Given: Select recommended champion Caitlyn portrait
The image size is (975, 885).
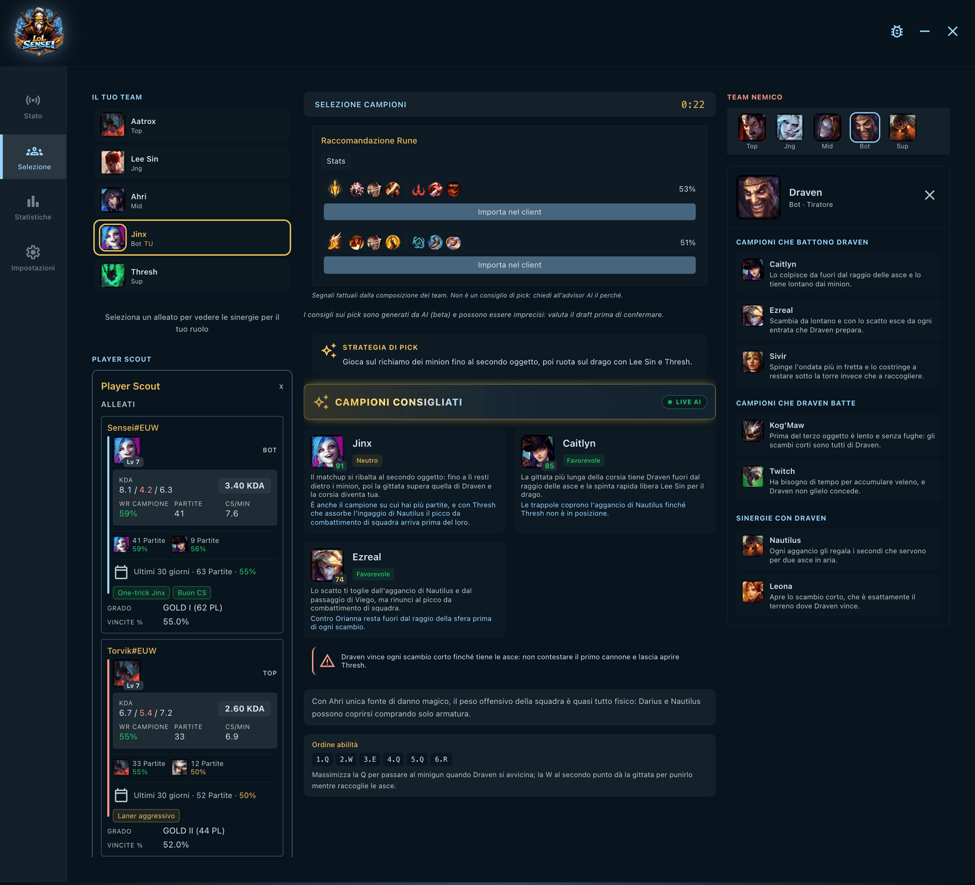Looking at the screenshot, I should tap(537, 451).
